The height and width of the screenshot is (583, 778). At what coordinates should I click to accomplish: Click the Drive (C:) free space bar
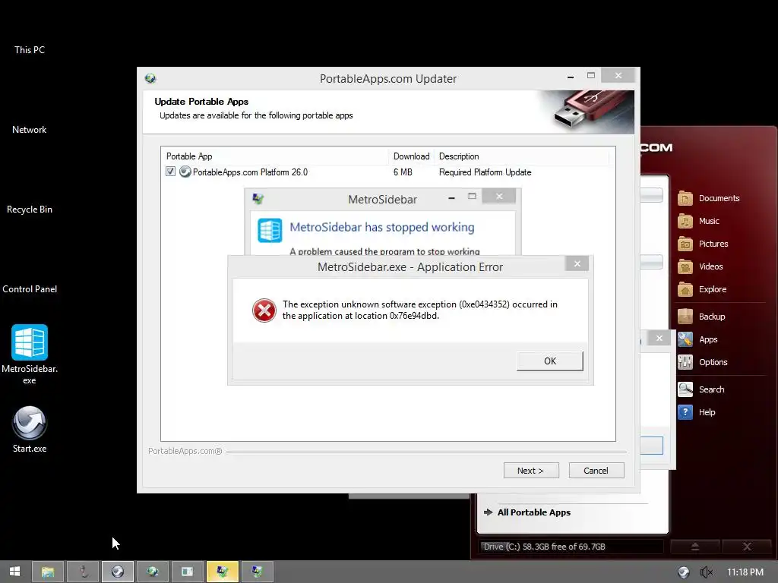tap(571, 547)
